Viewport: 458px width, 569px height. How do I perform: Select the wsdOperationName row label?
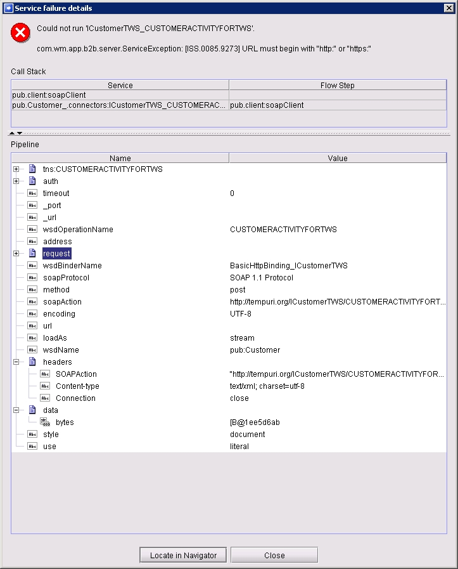(78, 230)
